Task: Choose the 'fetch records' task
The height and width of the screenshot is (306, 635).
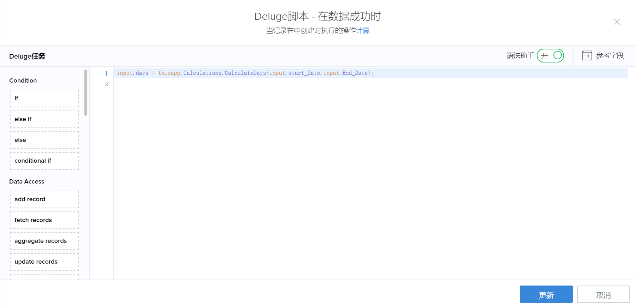Action: tap(44, 220)
